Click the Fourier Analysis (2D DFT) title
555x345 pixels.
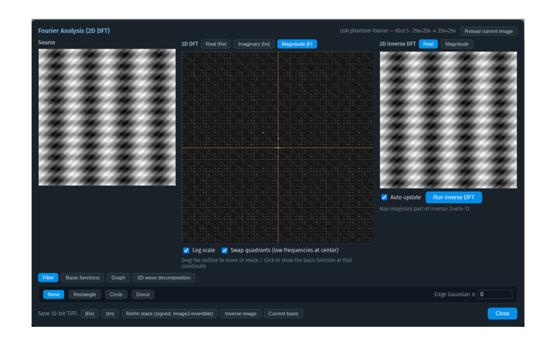74,31
